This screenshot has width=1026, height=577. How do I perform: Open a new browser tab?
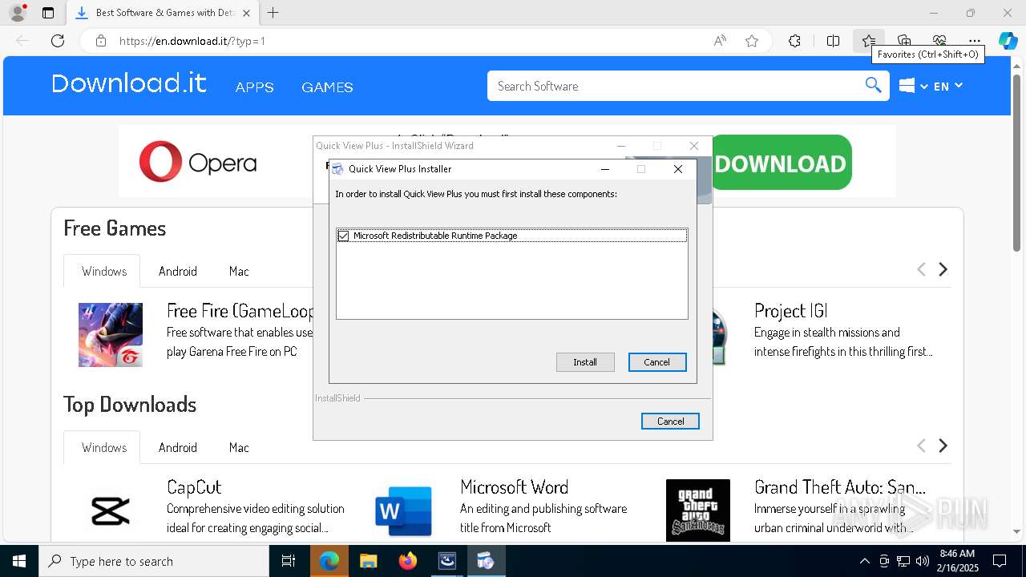coord(273,13)
